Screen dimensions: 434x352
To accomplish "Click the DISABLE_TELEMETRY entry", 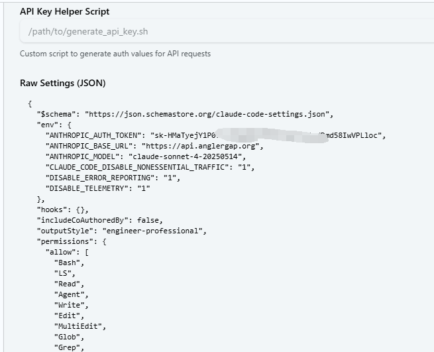I will click(x=98, y=188).
